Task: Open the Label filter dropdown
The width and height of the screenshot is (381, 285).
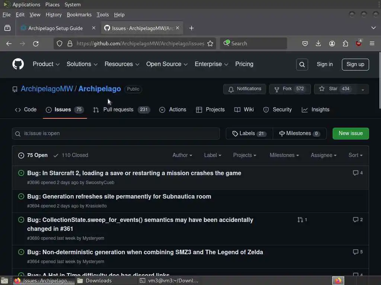Action: point(212,155)
